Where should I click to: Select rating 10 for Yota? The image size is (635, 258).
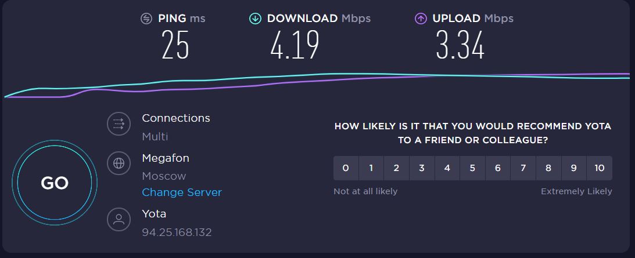coord(600,168)
